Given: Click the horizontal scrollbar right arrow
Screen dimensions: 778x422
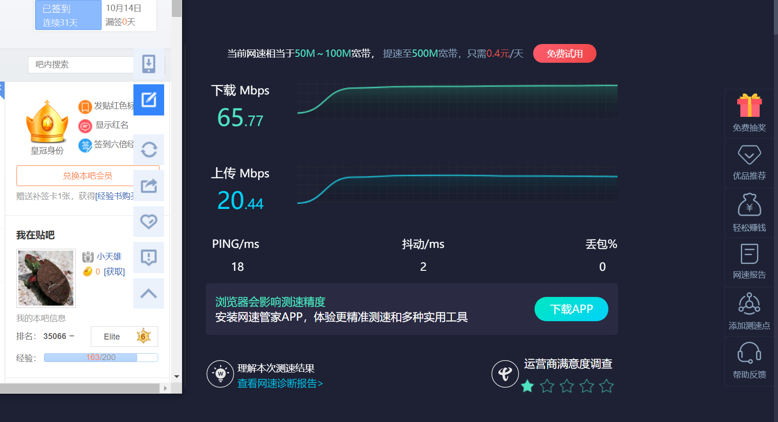Looking at the screenshot, I should tap(166, 388).
